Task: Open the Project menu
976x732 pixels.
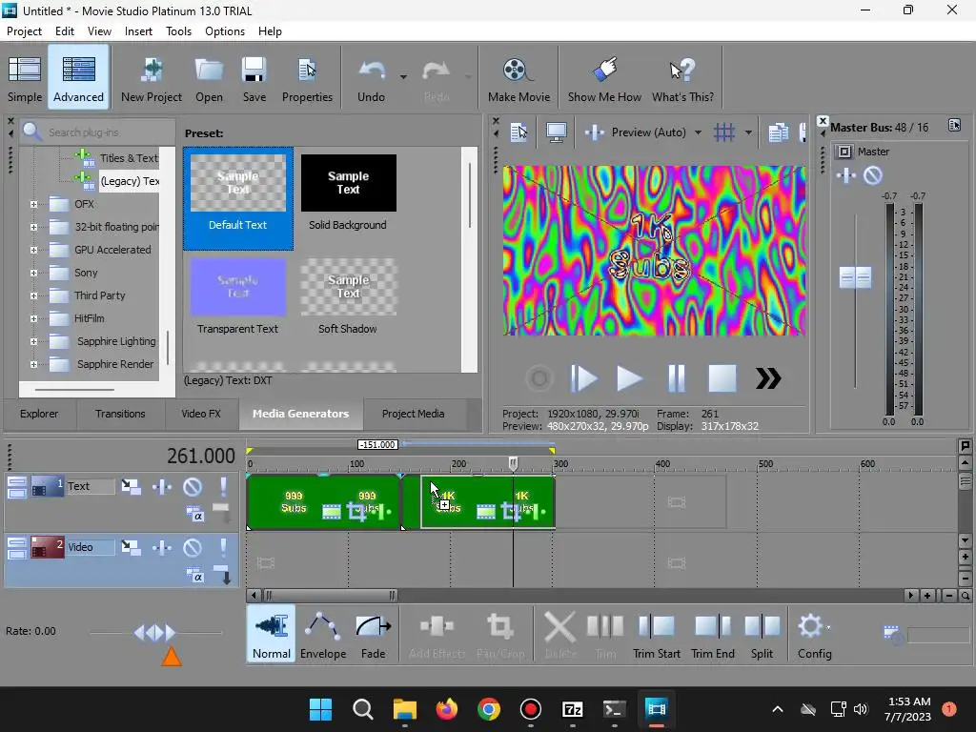Action: [24, 31]
